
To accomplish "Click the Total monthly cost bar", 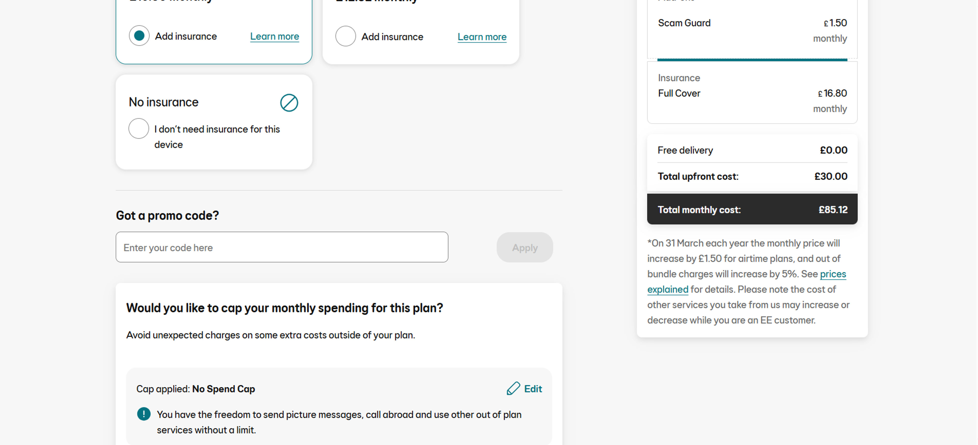I will (752, 210).
